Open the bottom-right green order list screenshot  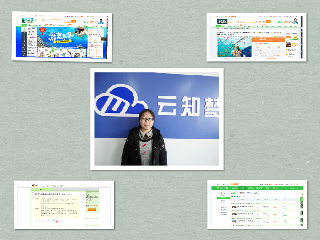tap(257, 204)
